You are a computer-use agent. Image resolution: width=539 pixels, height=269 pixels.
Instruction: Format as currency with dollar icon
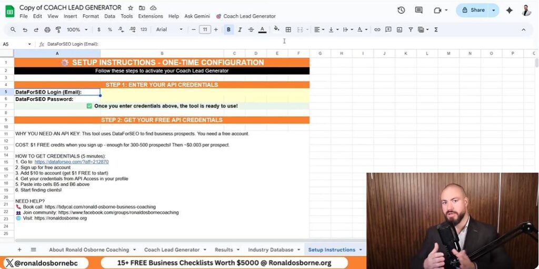coord(99,30)
